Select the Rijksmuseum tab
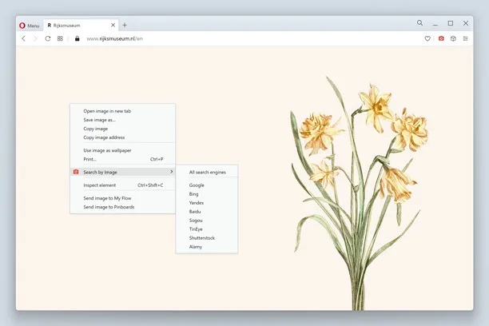Screen dimensions: 489x326 (x=81, y=26)
